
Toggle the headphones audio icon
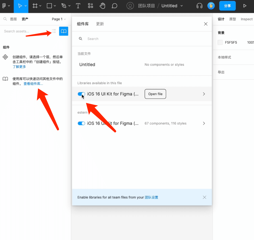(x=199, y=6)
